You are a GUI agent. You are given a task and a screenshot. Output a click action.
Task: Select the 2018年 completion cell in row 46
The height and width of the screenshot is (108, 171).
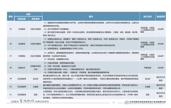tap(160, 44)
